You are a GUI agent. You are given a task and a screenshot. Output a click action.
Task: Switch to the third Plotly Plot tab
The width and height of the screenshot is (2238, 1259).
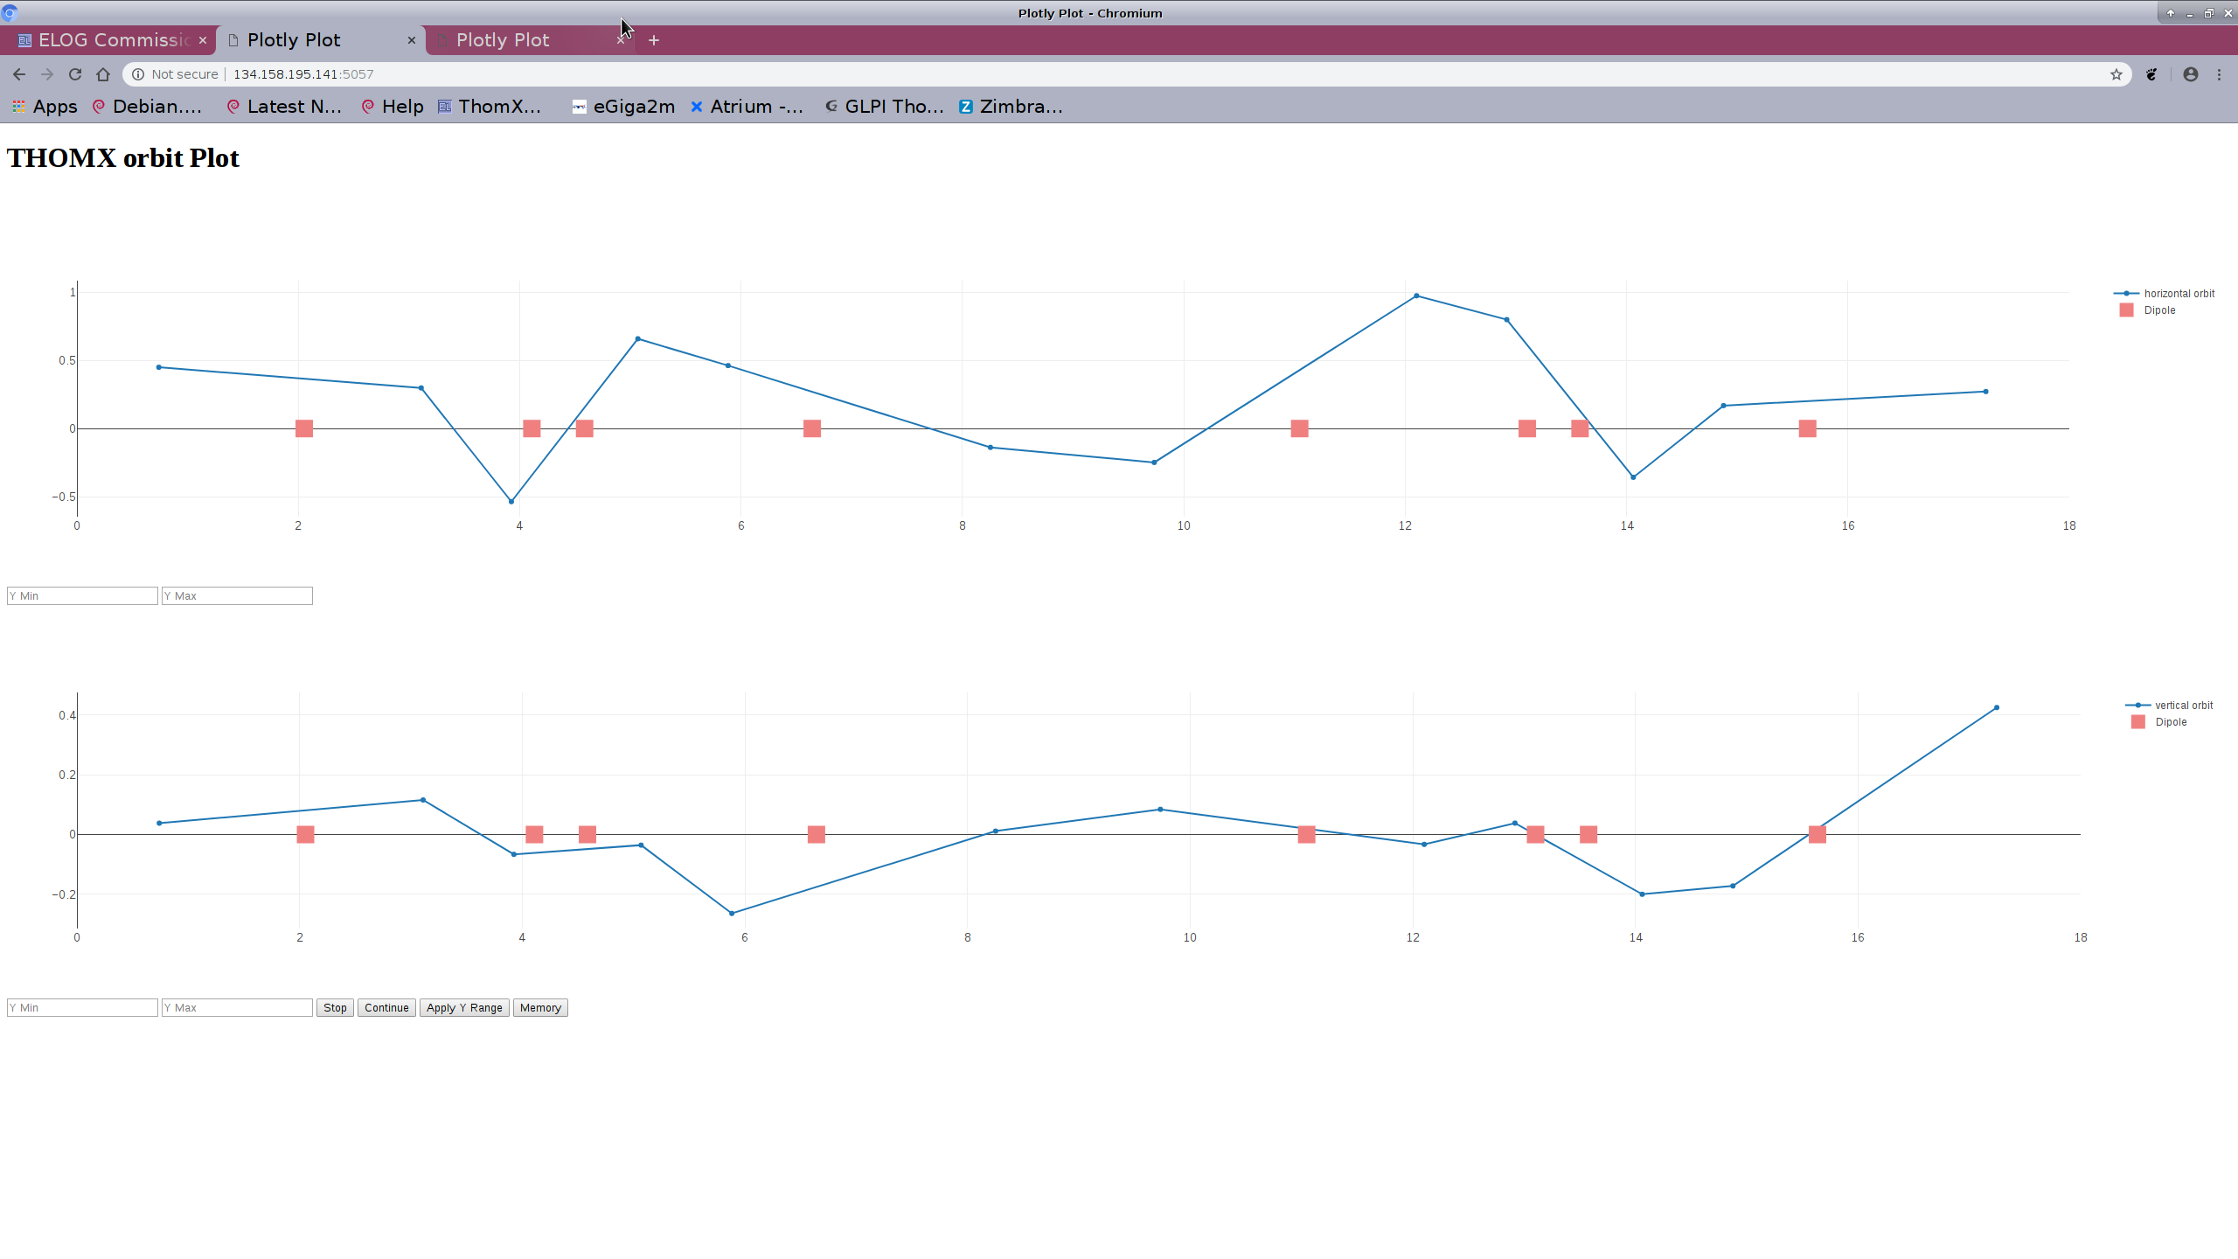(502, 40)
